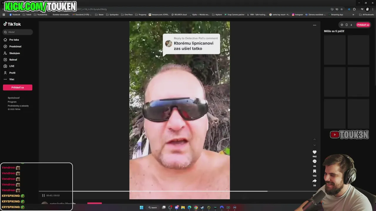Open the three-dot menu above the video

click(x=314, y=25)
